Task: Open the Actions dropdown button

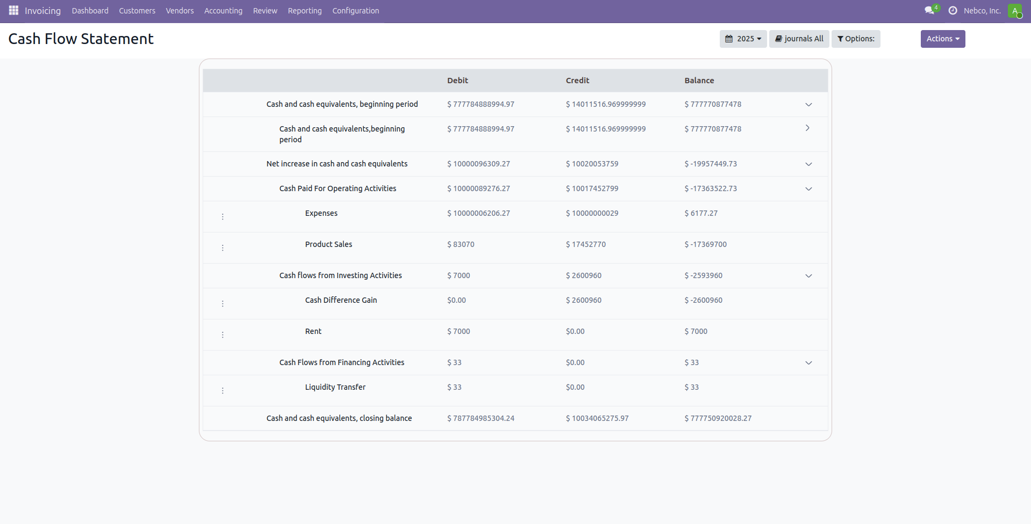Action: (x=942, y=39)
